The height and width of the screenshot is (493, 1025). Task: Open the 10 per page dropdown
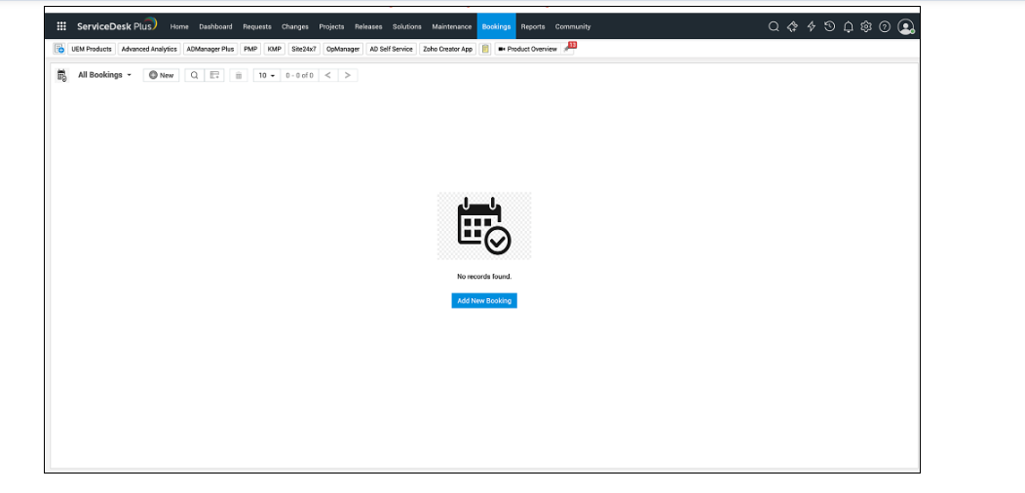266,75
